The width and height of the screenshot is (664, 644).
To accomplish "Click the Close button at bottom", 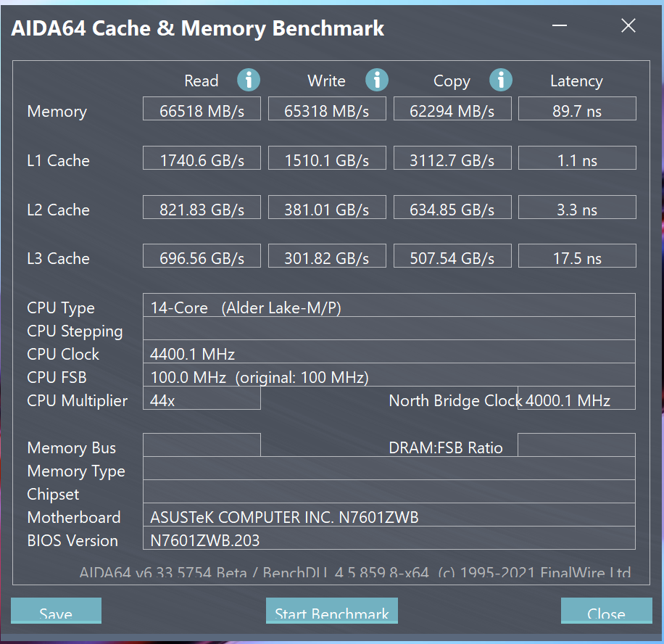I will (607, 611).
